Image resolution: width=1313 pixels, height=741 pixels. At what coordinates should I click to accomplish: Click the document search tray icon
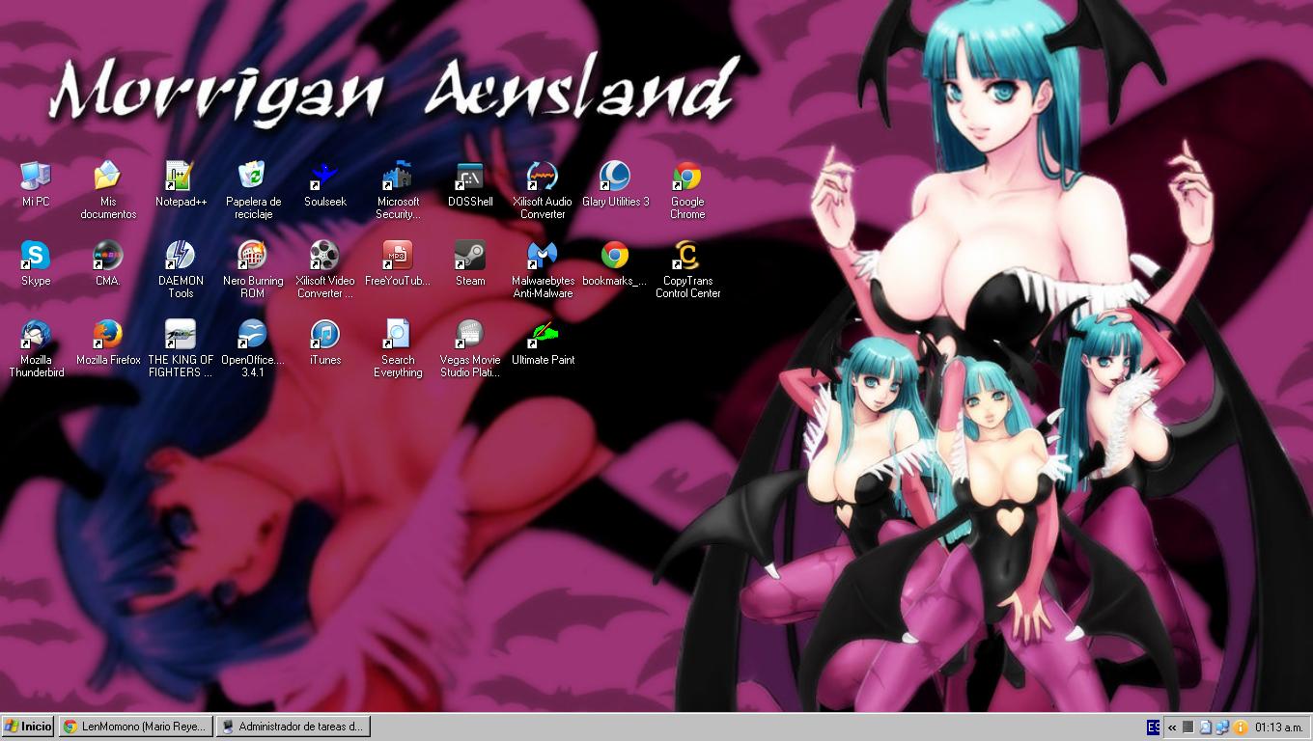pos(1206,727)
